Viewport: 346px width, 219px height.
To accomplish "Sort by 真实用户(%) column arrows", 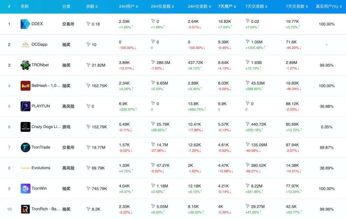I will tap(341, 7).
